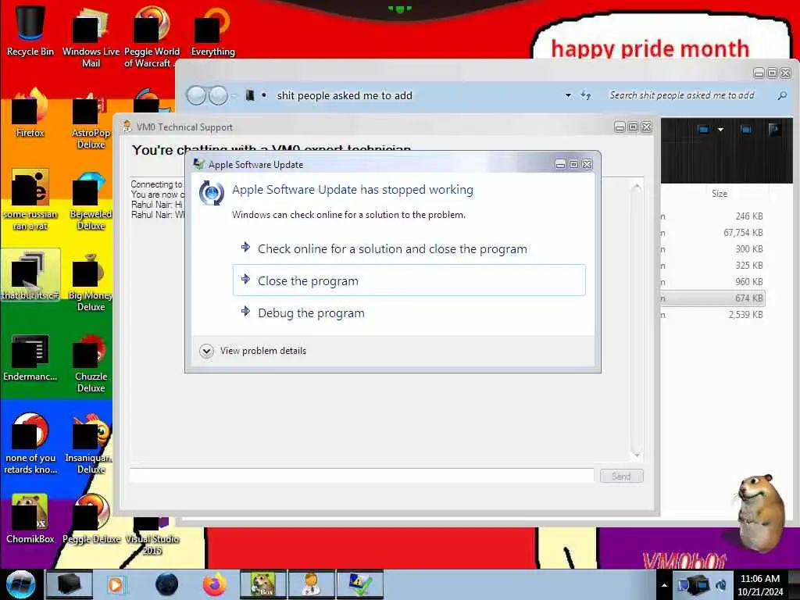Choose Close the program option
The width and height of the screenshot is (800, 600).
409,280
